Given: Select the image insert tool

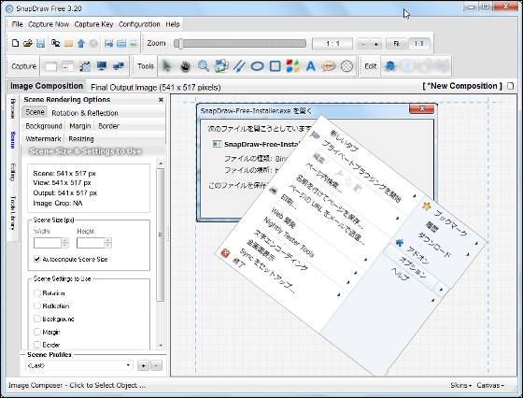Looking at the screenshot, I should click(x=221, y=66).
